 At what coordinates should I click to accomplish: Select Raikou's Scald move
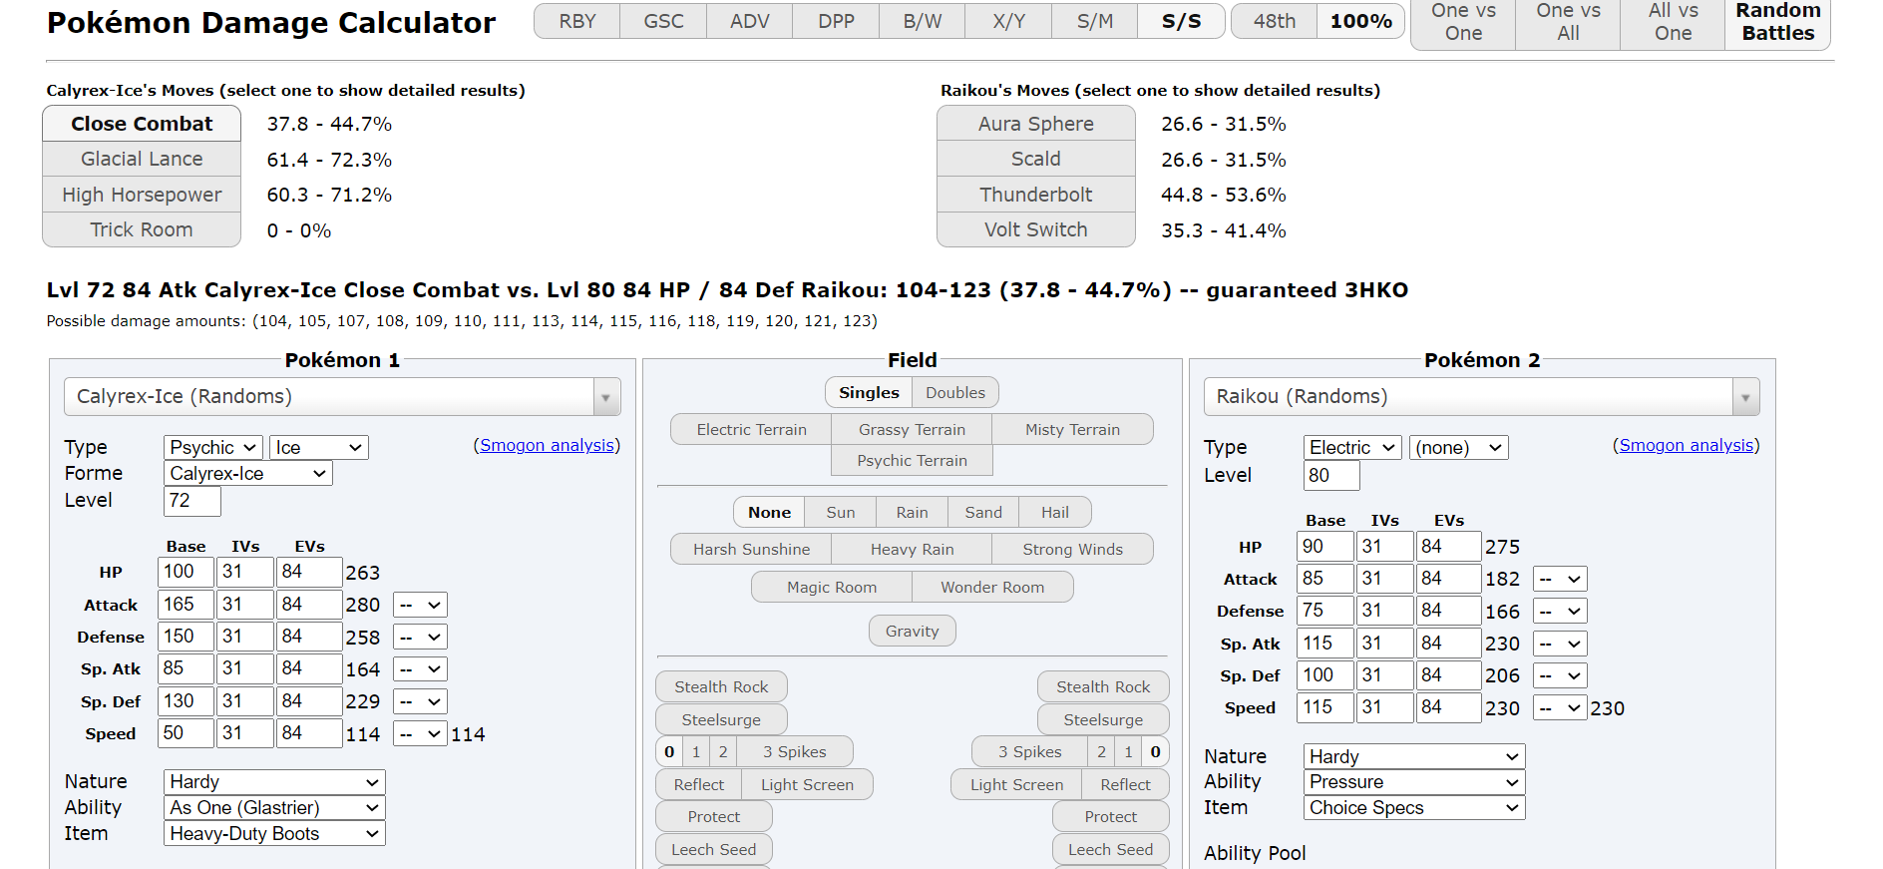tap(1036, 159)
